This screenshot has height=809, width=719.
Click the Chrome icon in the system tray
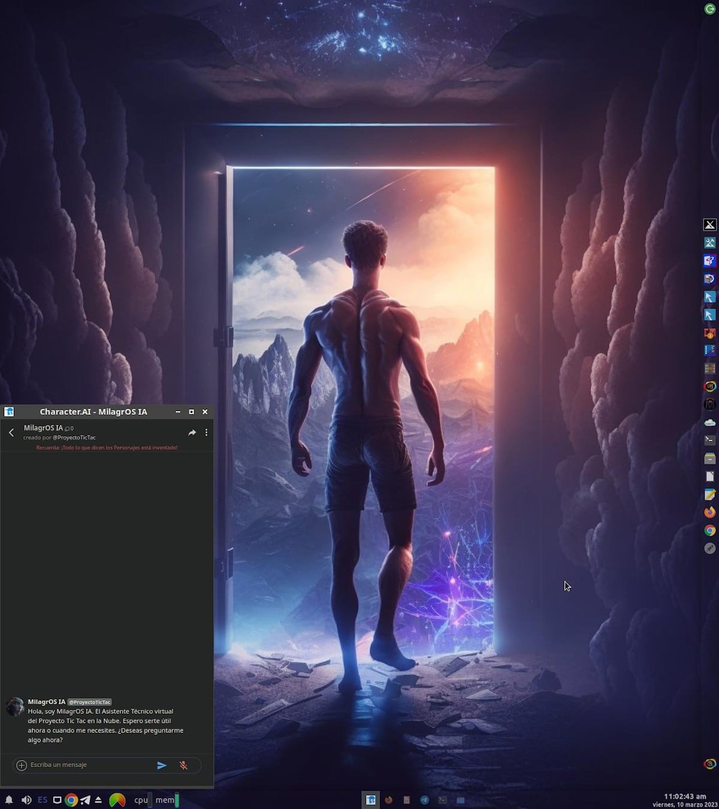point(71,800)
